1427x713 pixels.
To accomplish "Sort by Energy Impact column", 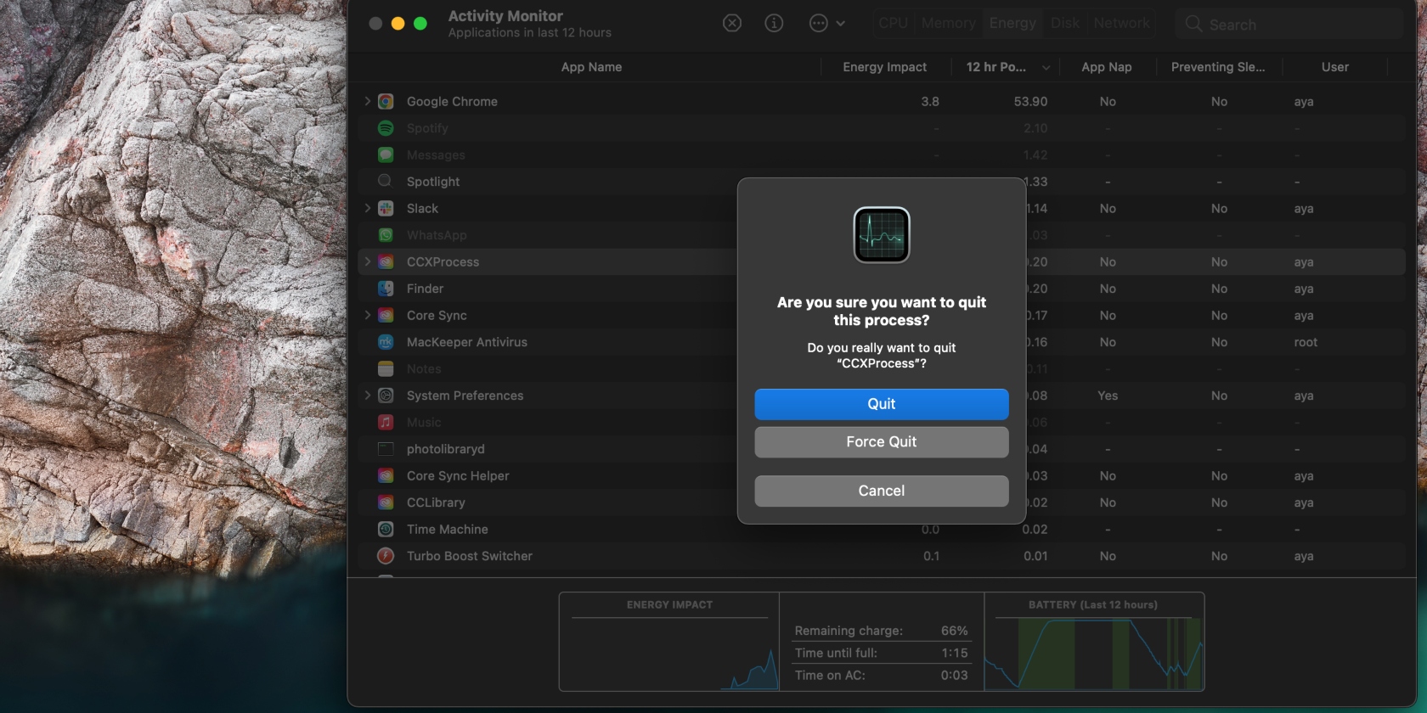I will pos(884,67).
